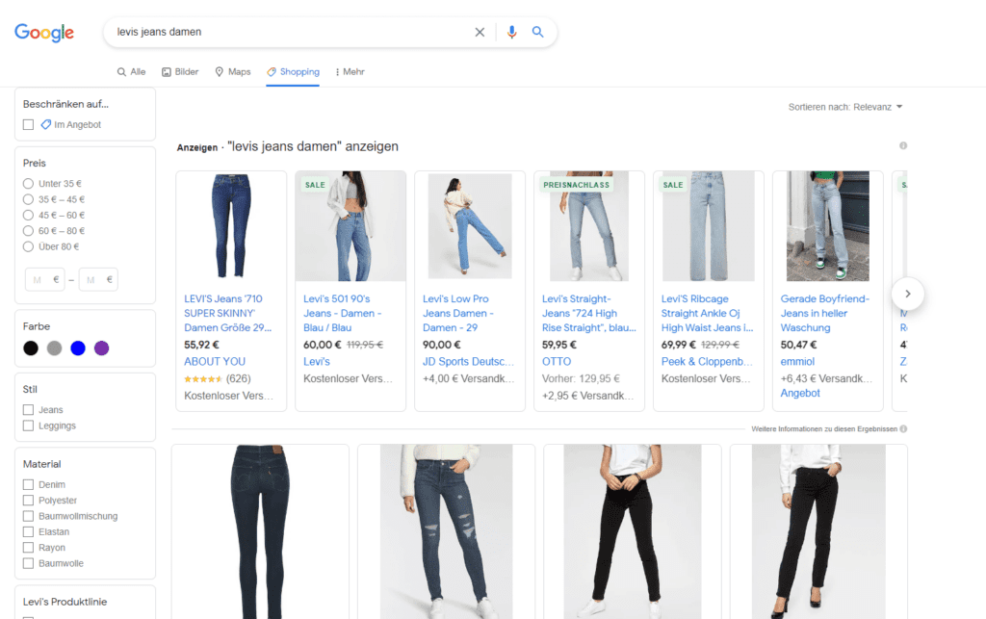Viewport: 986px width, 619px height.
Task: Check the Baumwolle material filter
Action: tap(28, 563)
